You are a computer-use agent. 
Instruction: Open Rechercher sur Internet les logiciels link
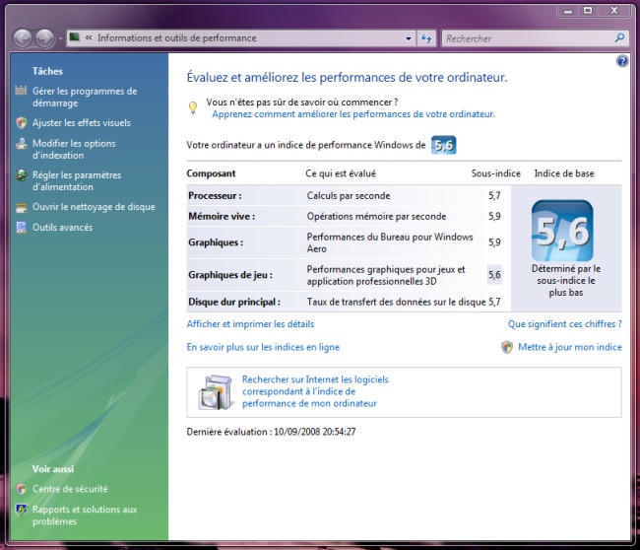[315, 391]
